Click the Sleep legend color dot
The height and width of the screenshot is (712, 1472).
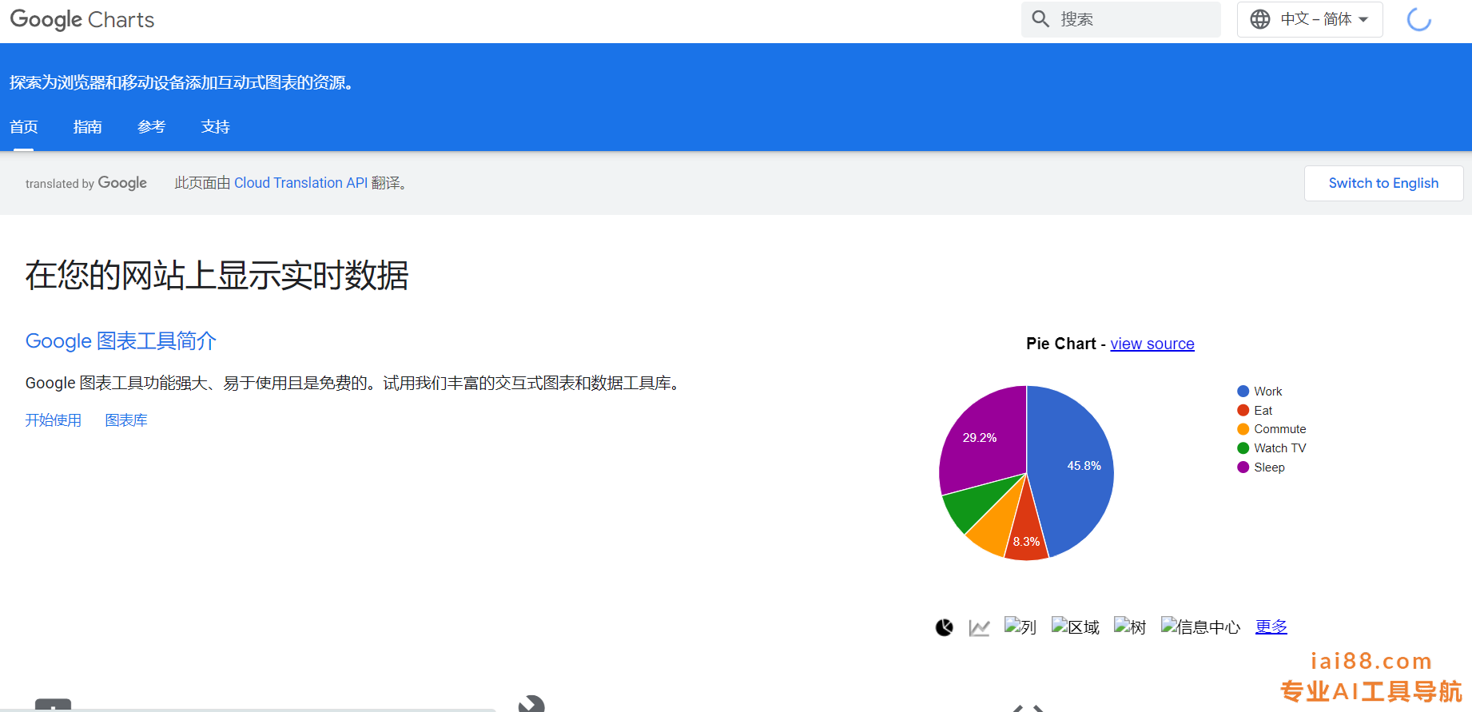point(1243,467)
